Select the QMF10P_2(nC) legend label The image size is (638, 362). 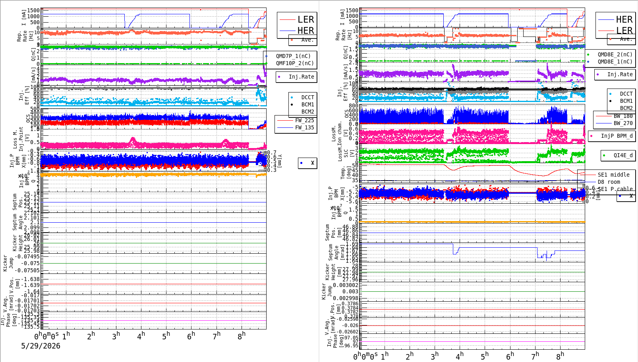click(x=295, y=63)
